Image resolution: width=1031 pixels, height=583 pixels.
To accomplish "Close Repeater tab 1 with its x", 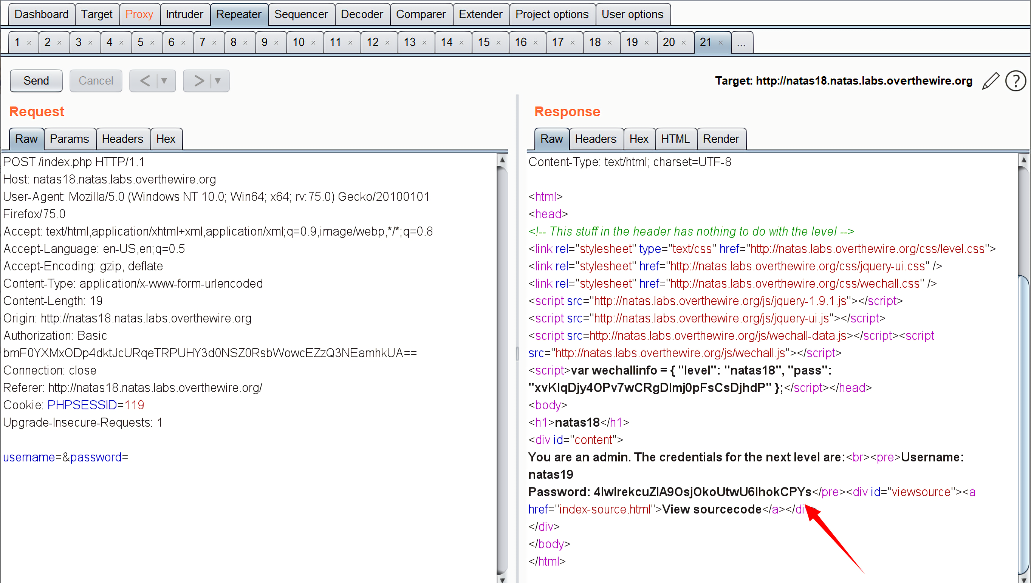I will (x=29, y=42).
